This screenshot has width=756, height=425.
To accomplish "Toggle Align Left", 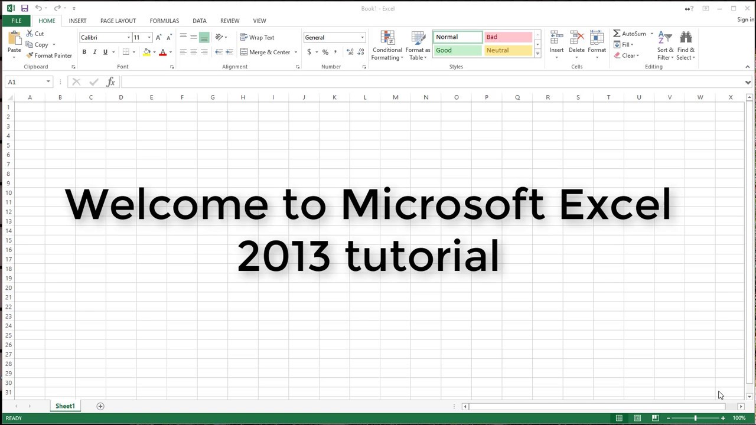I will (x=183, y=52).
